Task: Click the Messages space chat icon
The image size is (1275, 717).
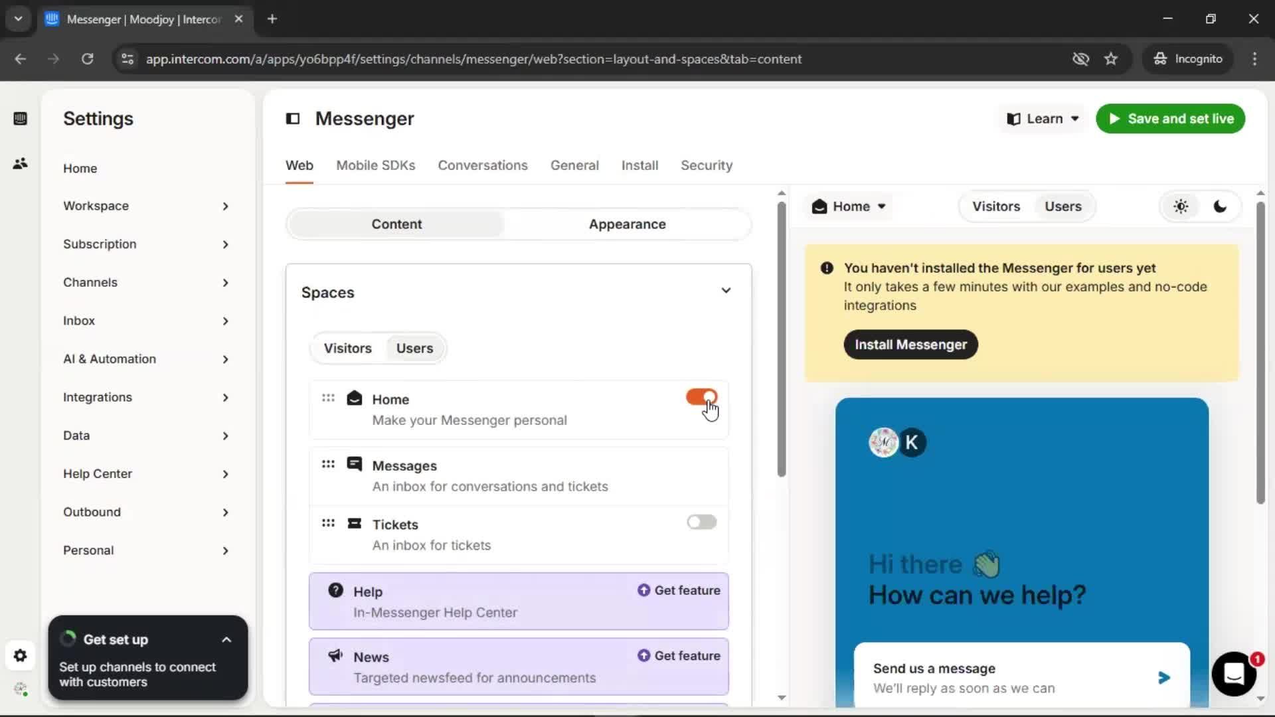Action: click(355, 464)
